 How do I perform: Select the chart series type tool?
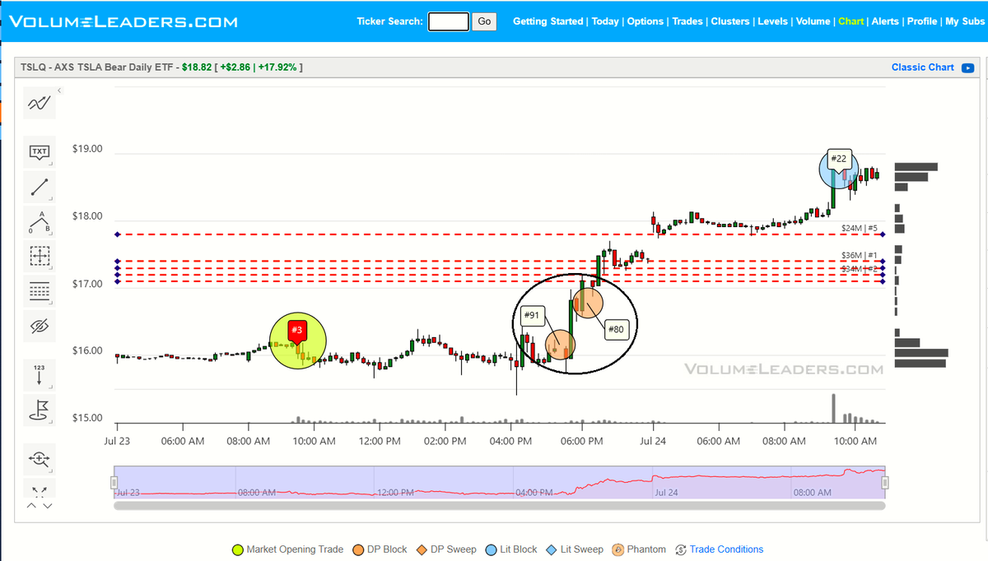[x=40, y=103]
